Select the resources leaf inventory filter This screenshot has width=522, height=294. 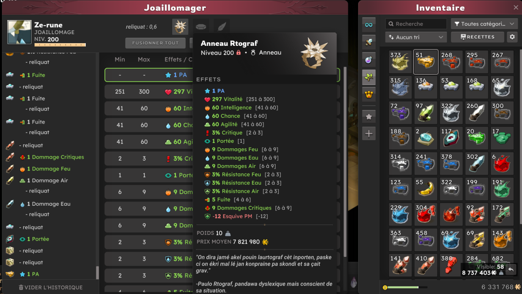coord(369,77)
